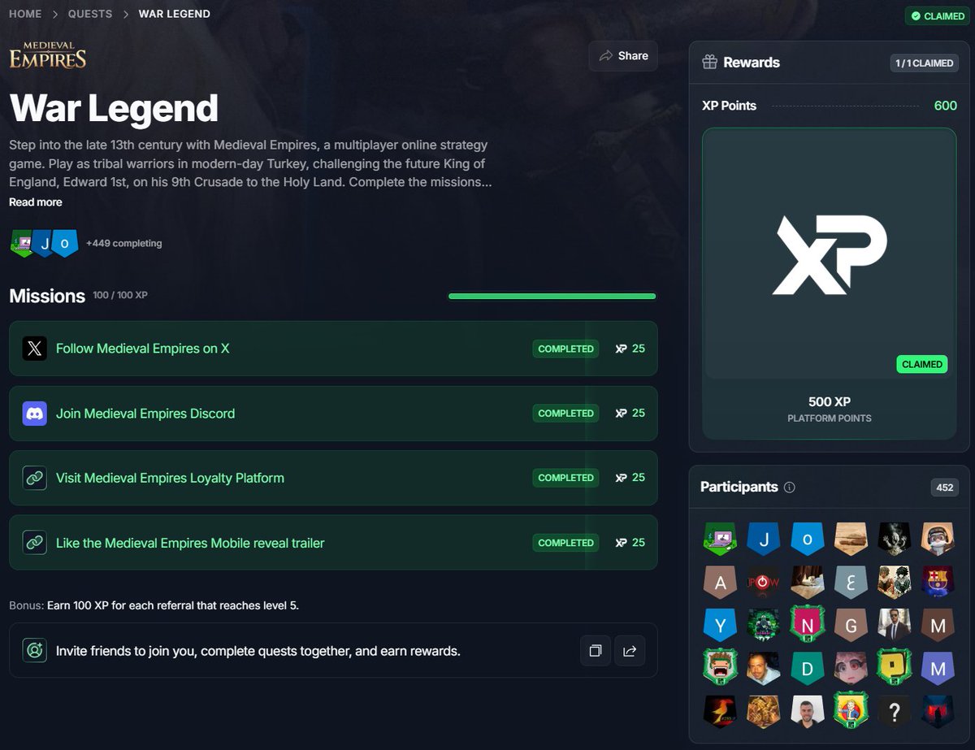Click the Participants info icon

click(789, 488)
